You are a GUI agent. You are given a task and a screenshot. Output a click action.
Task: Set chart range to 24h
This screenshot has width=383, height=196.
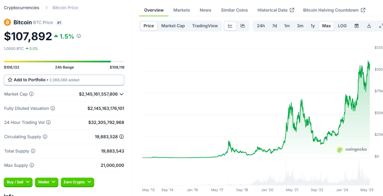[x=261, y=26]
